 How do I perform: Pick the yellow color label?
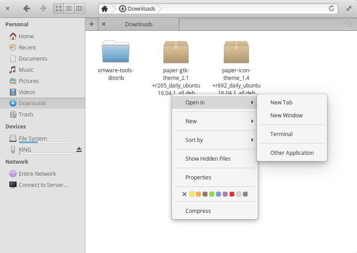(x=192, y=194)
